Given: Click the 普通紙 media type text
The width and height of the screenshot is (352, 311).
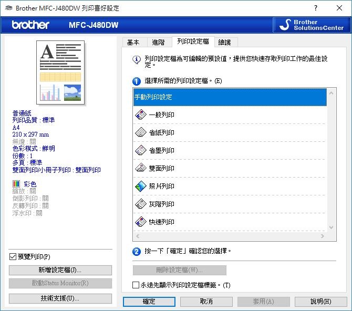Looking at the screenshot, I should click(22, 113).
